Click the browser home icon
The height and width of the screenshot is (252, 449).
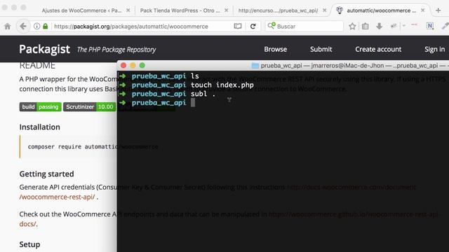(x=8, y=27)
